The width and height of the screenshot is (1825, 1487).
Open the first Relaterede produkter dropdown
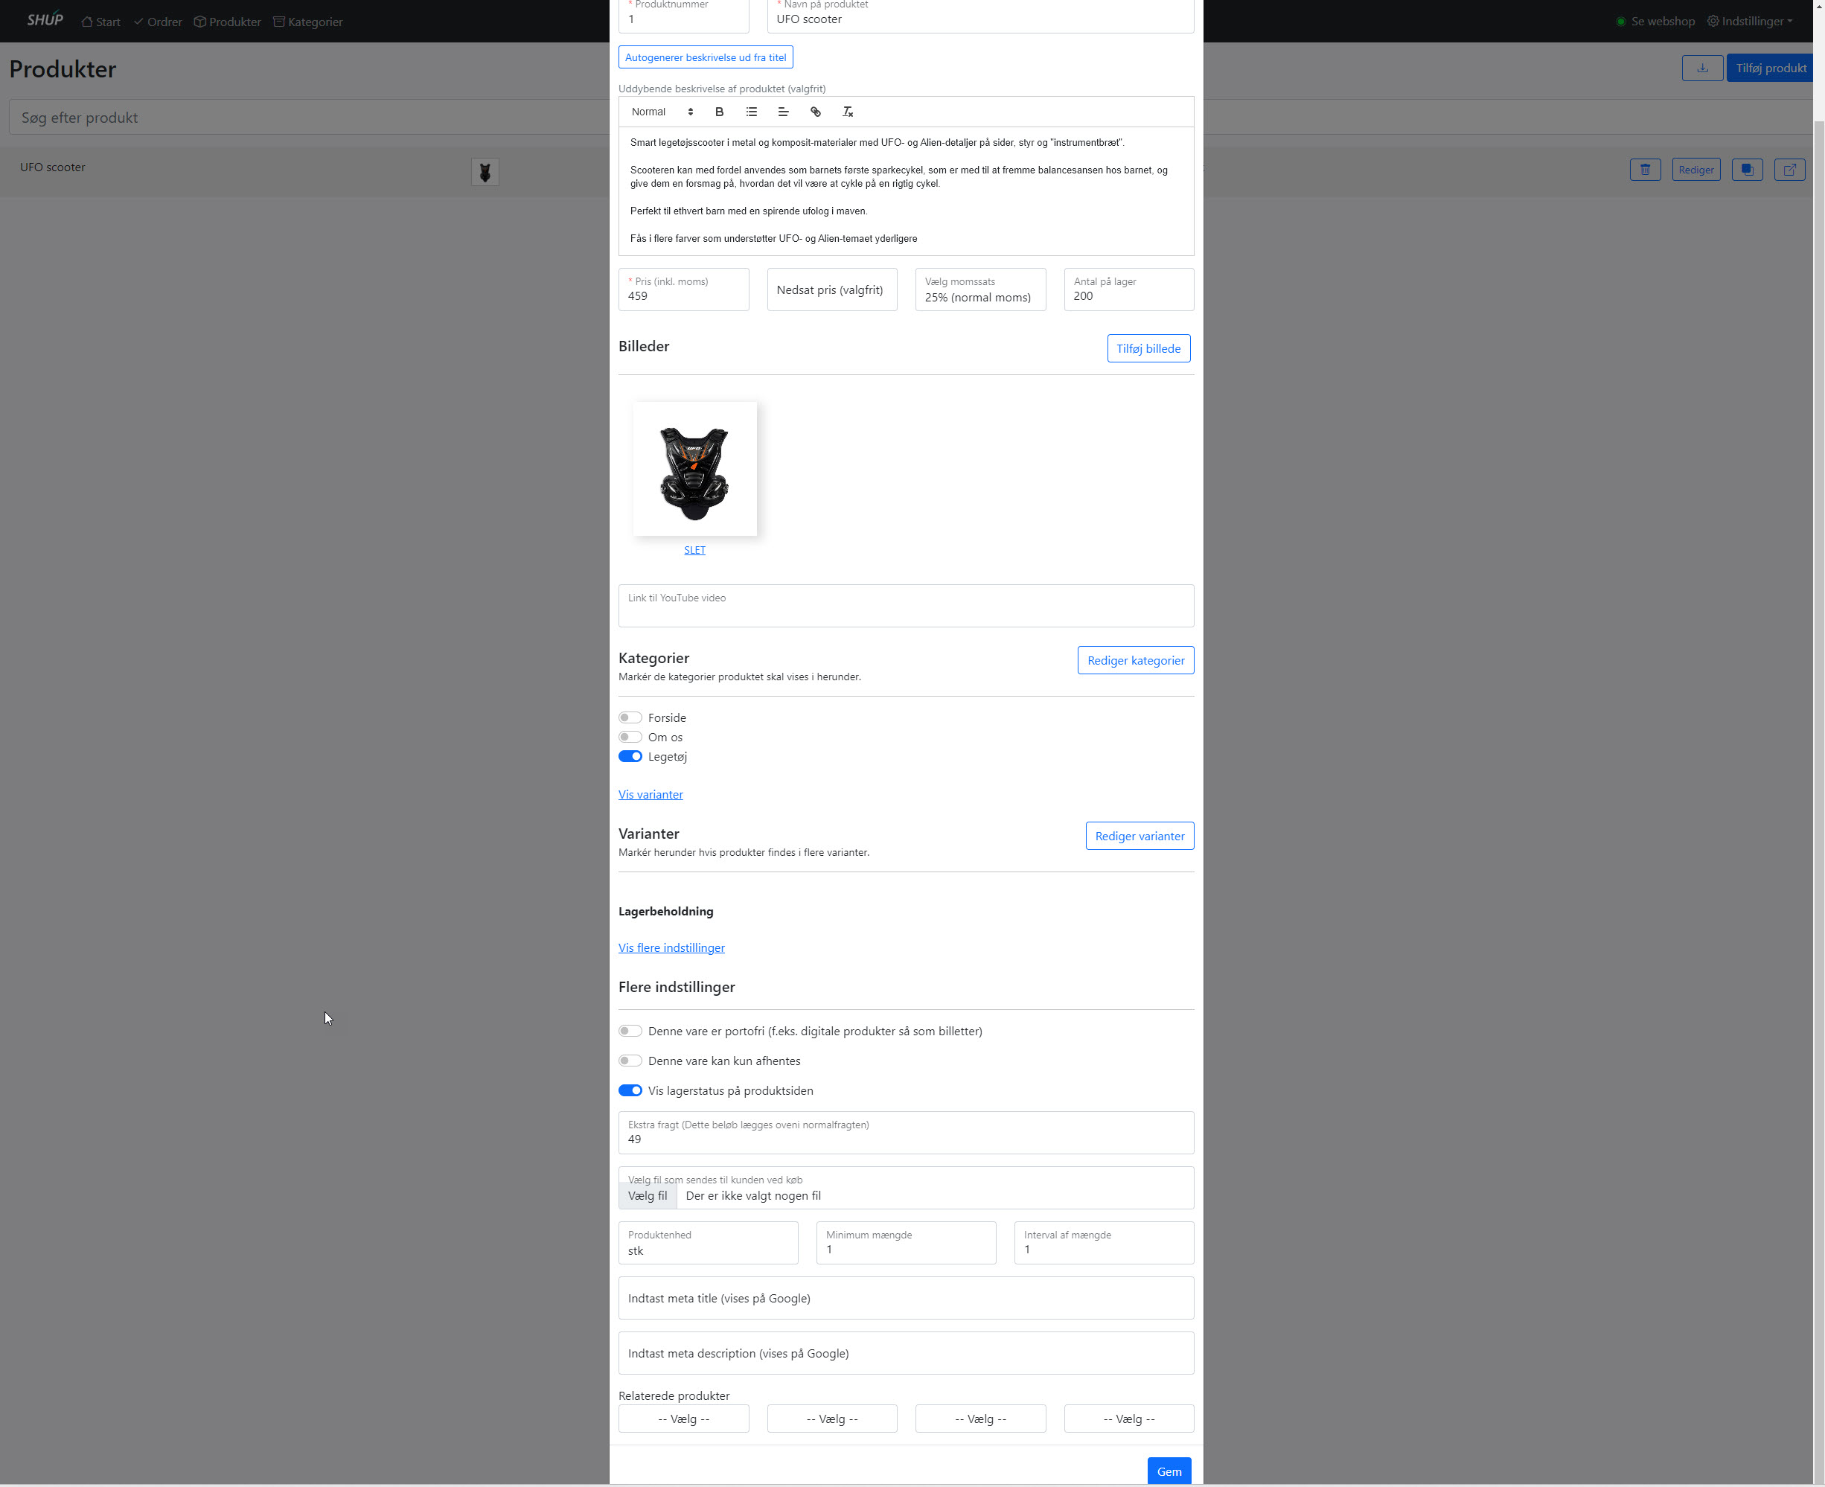click(x=683, y=1419)
